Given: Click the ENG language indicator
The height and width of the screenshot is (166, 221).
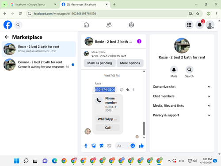Looking at the screenshot, I should (x=182, y=161).
